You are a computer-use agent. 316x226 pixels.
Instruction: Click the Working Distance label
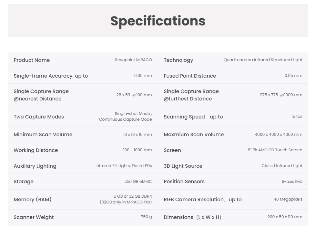click(36, 150)
